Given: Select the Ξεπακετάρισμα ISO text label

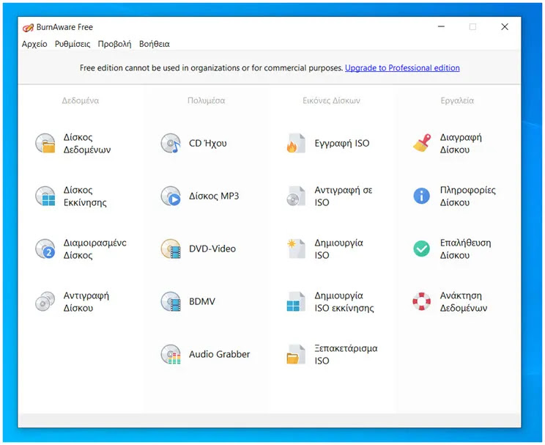Looking at the screenshot, I should [346, 354].
